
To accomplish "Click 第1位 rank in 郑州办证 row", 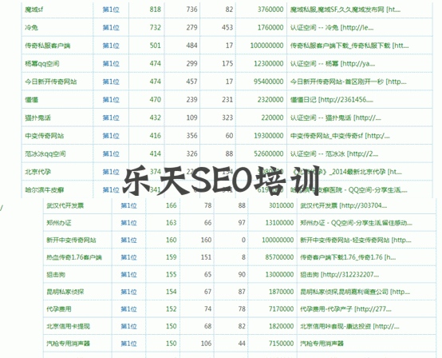I will click(x=128, y=223).
